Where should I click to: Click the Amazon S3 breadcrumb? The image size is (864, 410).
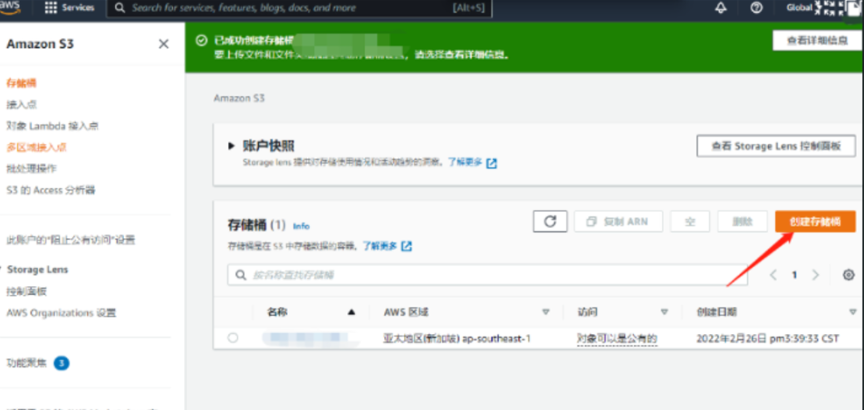point(239,98)
